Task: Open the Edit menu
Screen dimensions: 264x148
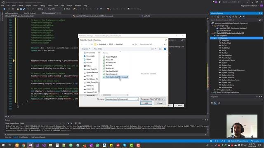Action: pyautogui.click(x=8, y=5)
